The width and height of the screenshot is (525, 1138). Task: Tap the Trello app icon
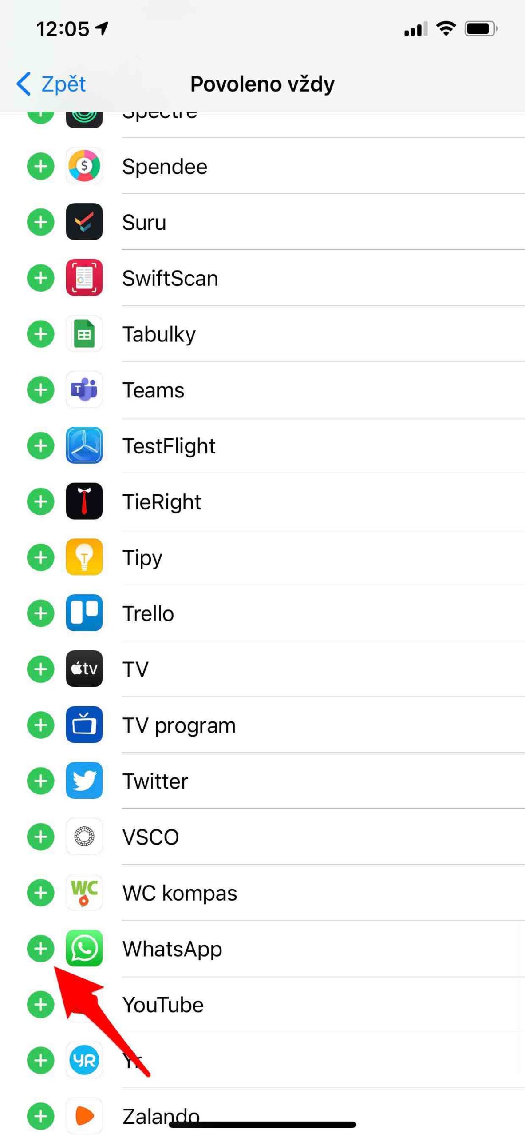pos(84,613)
